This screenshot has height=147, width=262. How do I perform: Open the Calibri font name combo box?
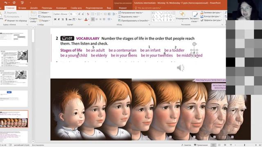[61, 14]
